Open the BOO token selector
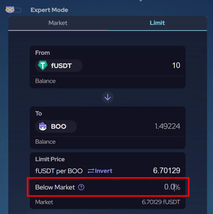Viewport: 213px width, 214px height. [56, 126]
